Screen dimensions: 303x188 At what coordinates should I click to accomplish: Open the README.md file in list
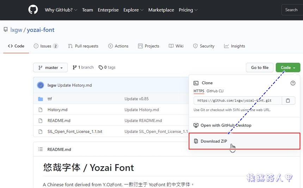(x=59, y=121)
